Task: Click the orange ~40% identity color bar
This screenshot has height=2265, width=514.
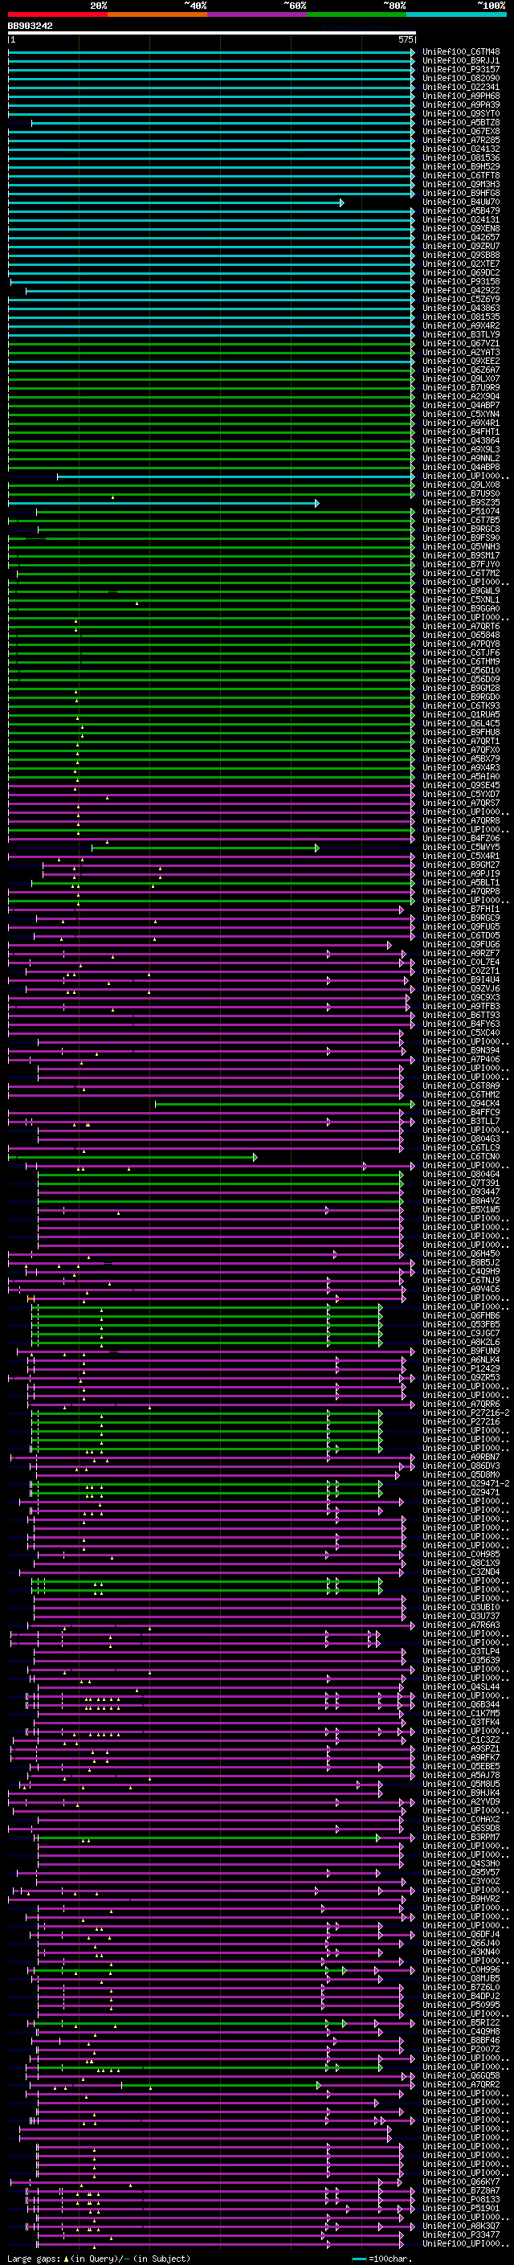Action: (x=157, y=14)
